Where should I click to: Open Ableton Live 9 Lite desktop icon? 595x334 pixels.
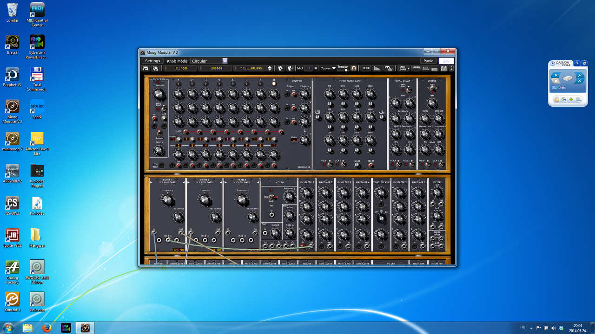click(x=37, y=143)
